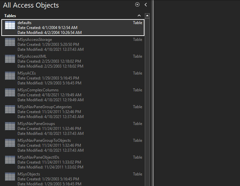Click the MSysNavPaneGroupCategories table icon
The image size is (240, 186).
[x=10, y=109]
